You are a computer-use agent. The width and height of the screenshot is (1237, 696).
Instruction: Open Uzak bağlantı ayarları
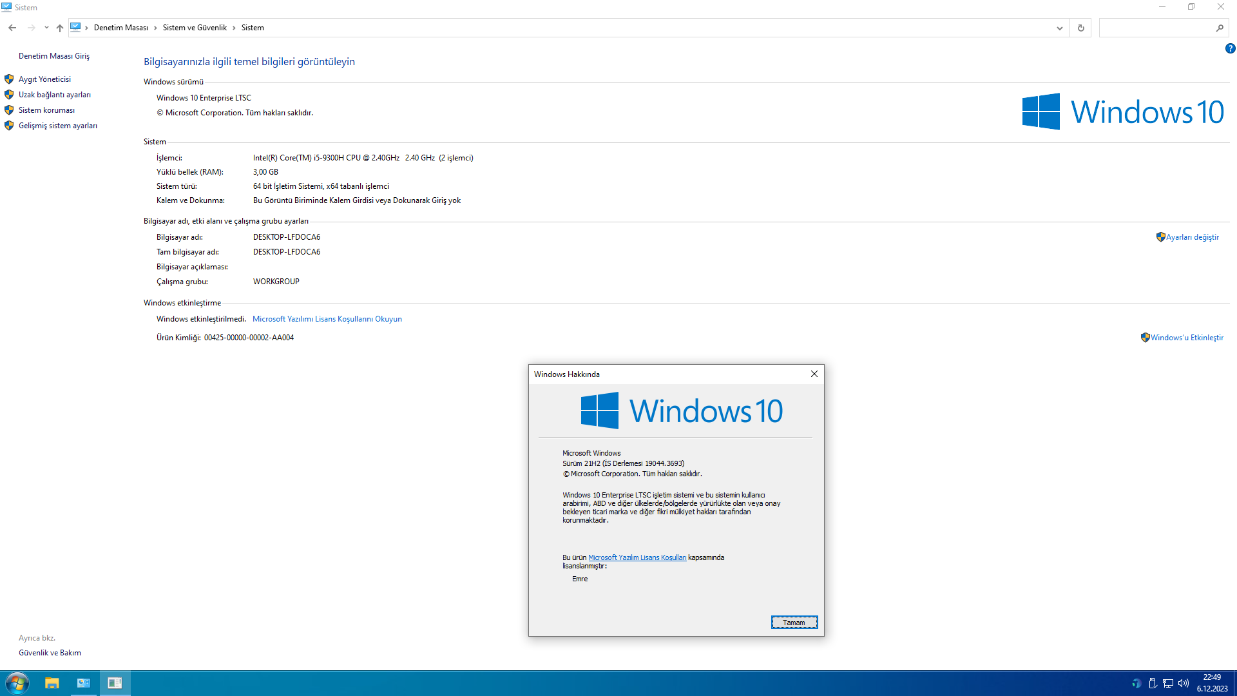pos(55,95)
